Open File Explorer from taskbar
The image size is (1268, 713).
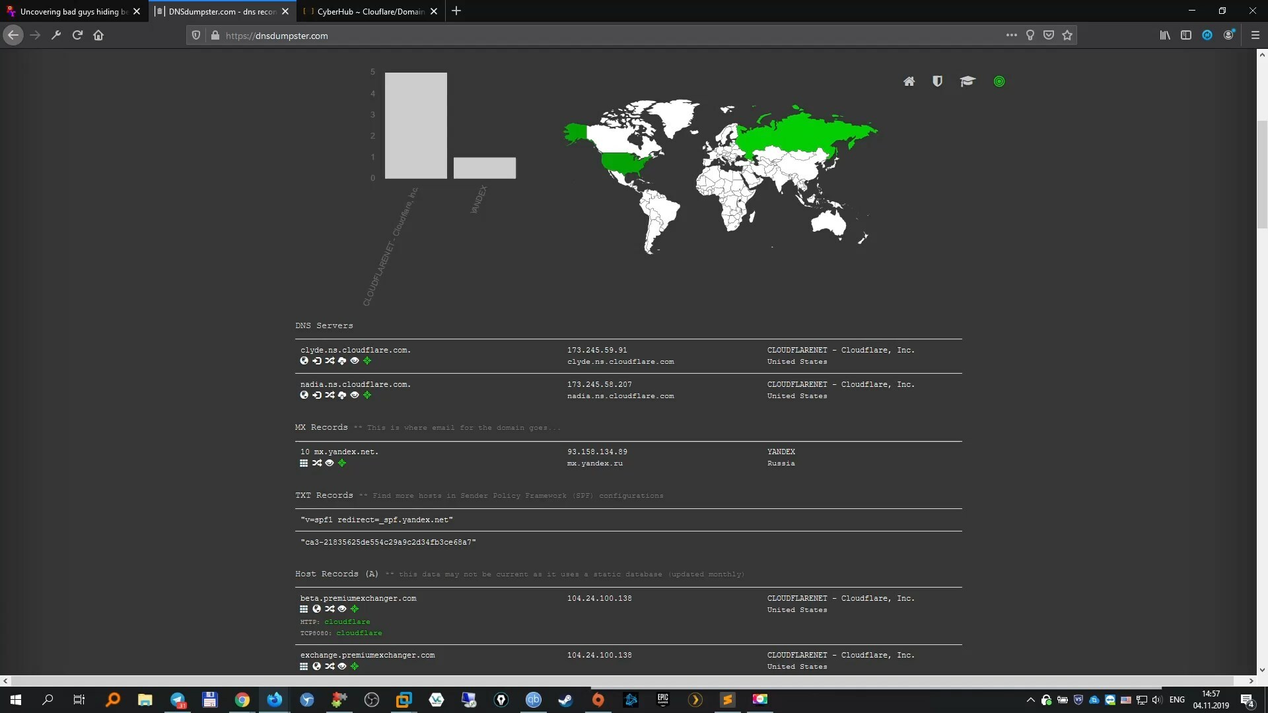[145, 700]
